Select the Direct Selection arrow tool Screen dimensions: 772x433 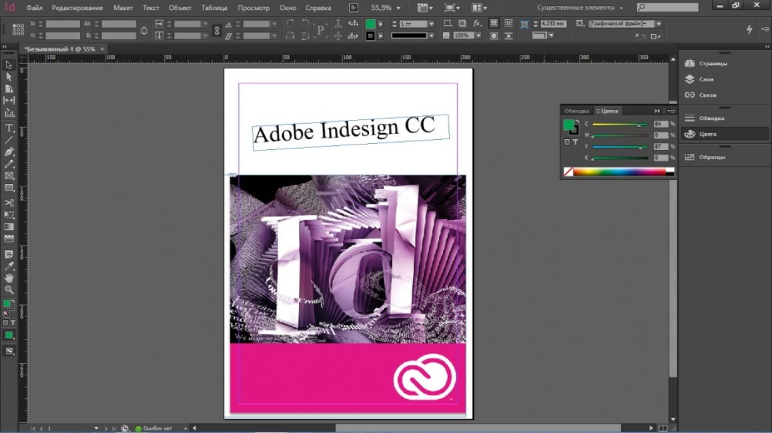pyautogui.click(x=9, y=77)
